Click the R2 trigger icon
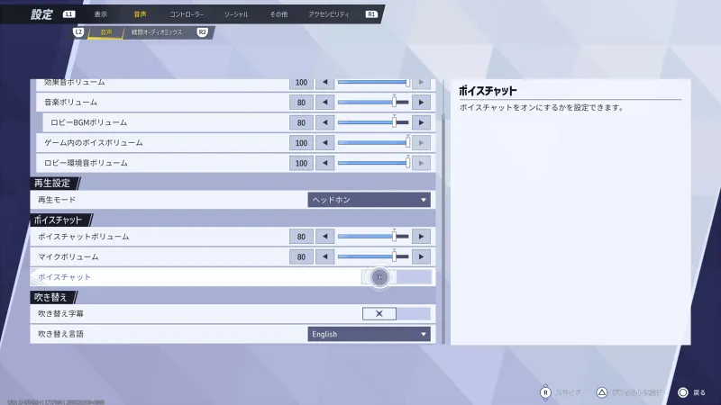The image size is (721, 405). (x=202, y=32)
